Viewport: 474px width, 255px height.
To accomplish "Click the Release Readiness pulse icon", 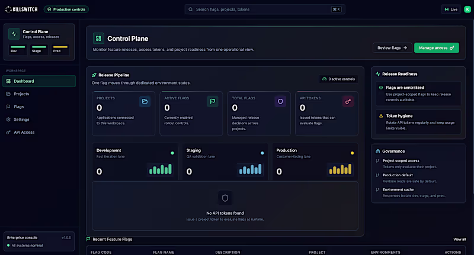I will [x=378, y=73].
